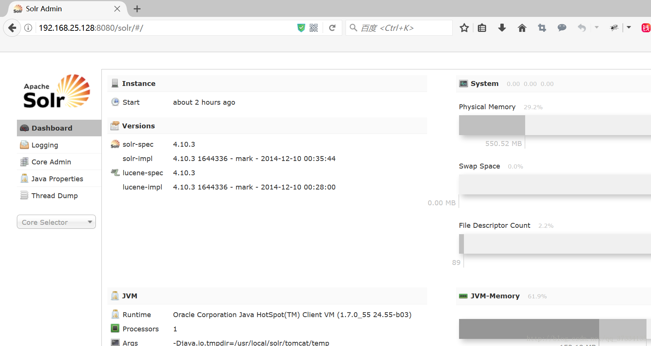Click the Physical Memory usage bar
The height and width of the screenshot is (346, 651).
coord(555,125)
